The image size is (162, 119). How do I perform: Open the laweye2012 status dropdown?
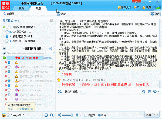pos(39,115)
